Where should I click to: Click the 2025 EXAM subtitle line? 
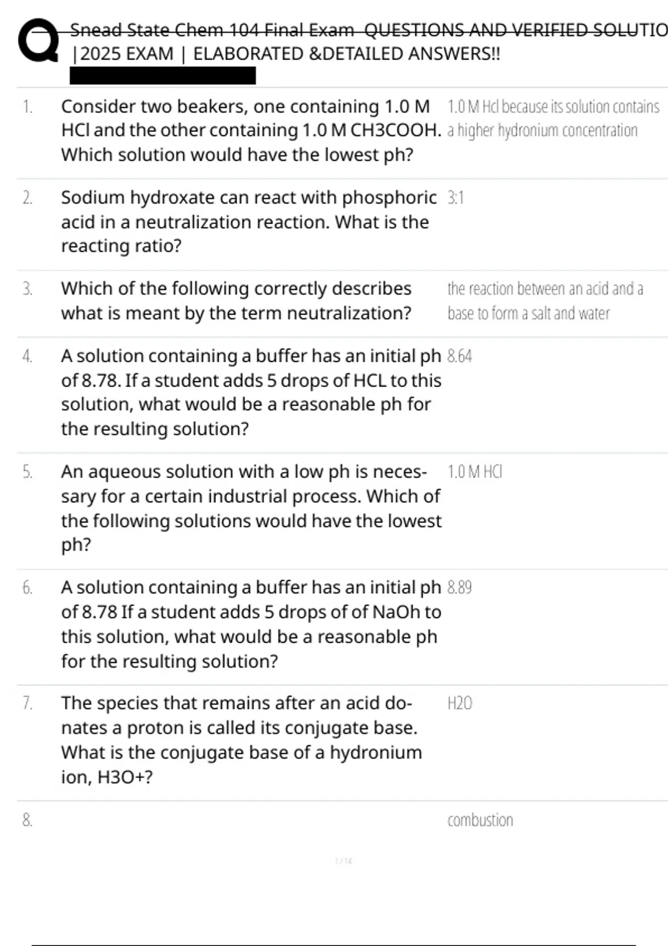(x=286, y=54)
